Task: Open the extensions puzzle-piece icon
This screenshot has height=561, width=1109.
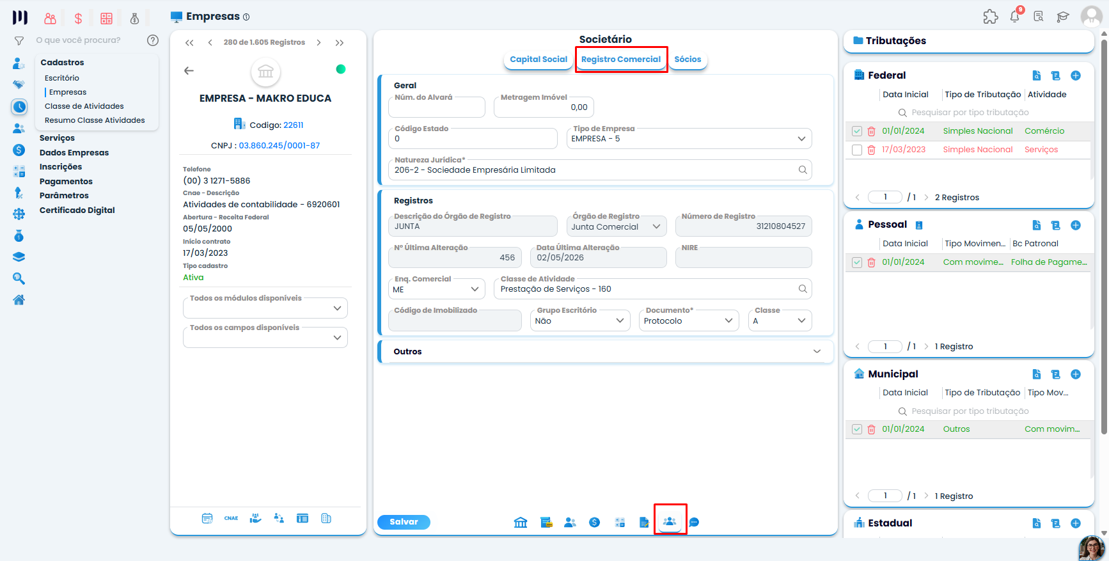Action: [x=991, y=17]
